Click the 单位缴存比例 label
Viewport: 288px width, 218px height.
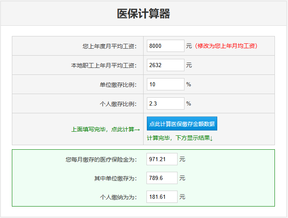[118, 85]
